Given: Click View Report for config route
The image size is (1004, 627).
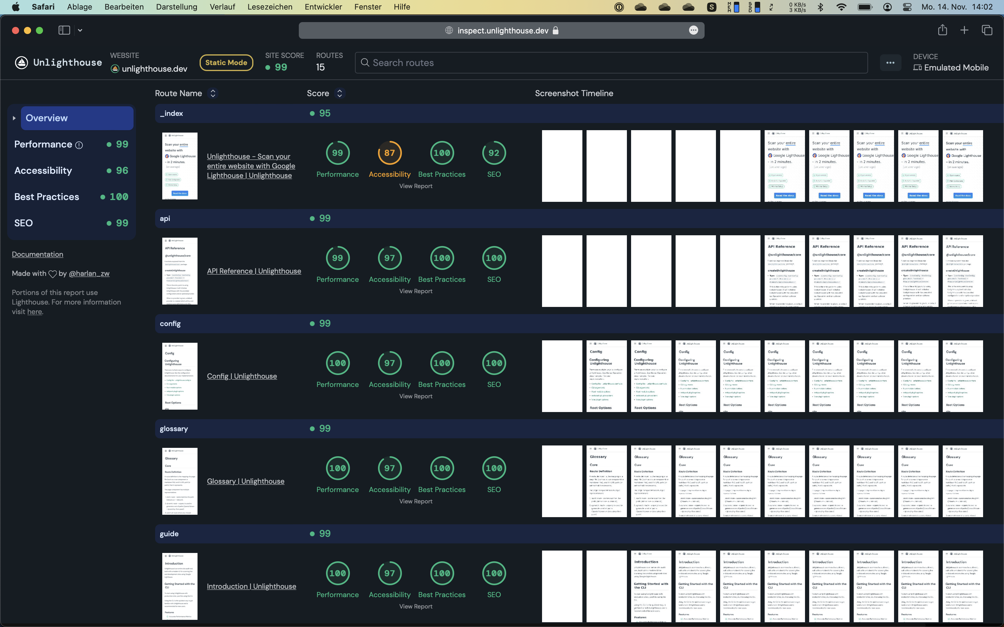Looking at the screenshot, I should [x=416, y=397].
